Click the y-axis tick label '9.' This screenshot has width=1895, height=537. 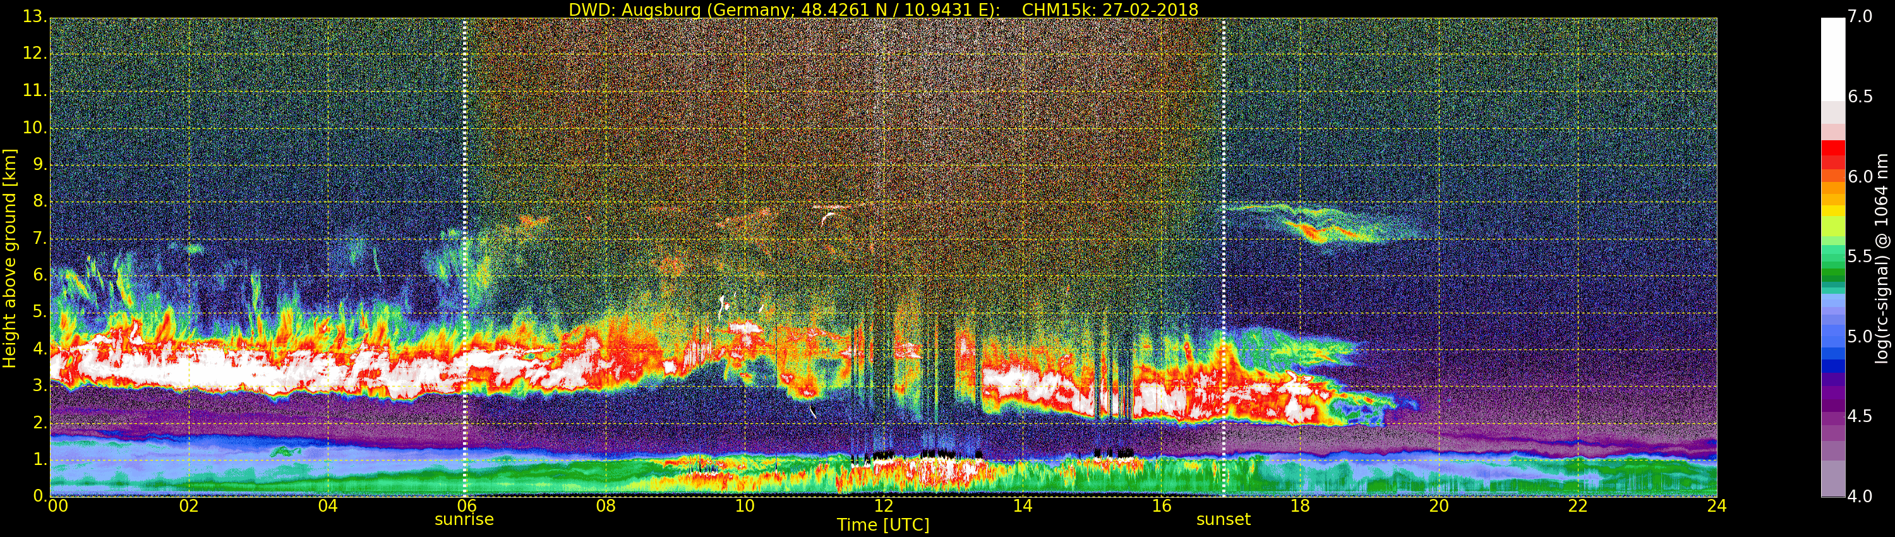[40, 165]
